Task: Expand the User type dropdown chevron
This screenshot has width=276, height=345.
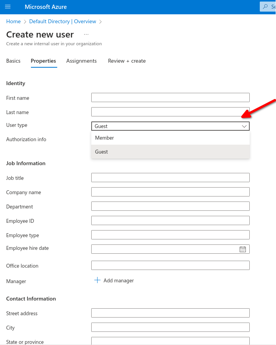Action: coord(244,126)
